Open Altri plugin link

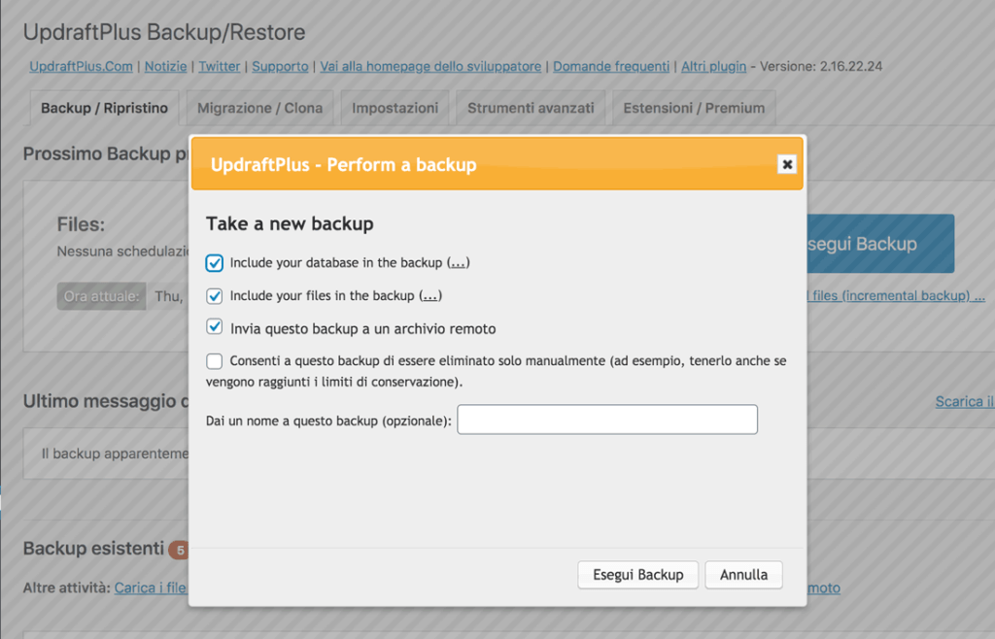pyautogui.click(x=714, y=67)
